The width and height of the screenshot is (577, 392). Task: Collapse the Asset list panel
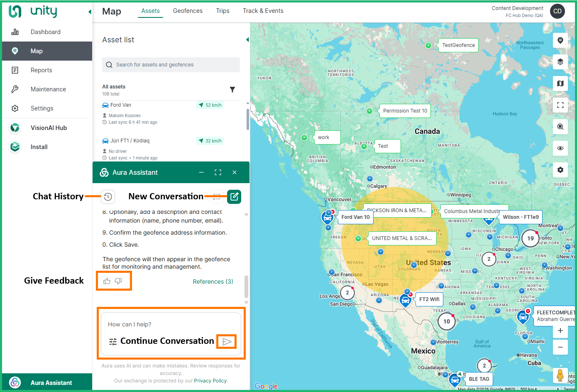pyautogui.click(x=247, y=40)
